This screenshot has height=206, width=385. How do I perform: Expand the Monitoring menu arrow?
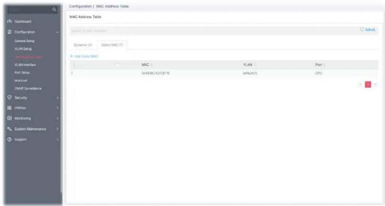58,118
